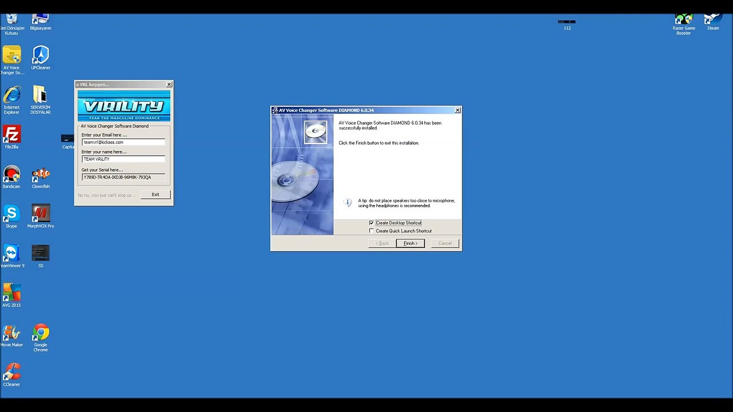Open Google Chrome desktop shortcut

pos(41,338)
